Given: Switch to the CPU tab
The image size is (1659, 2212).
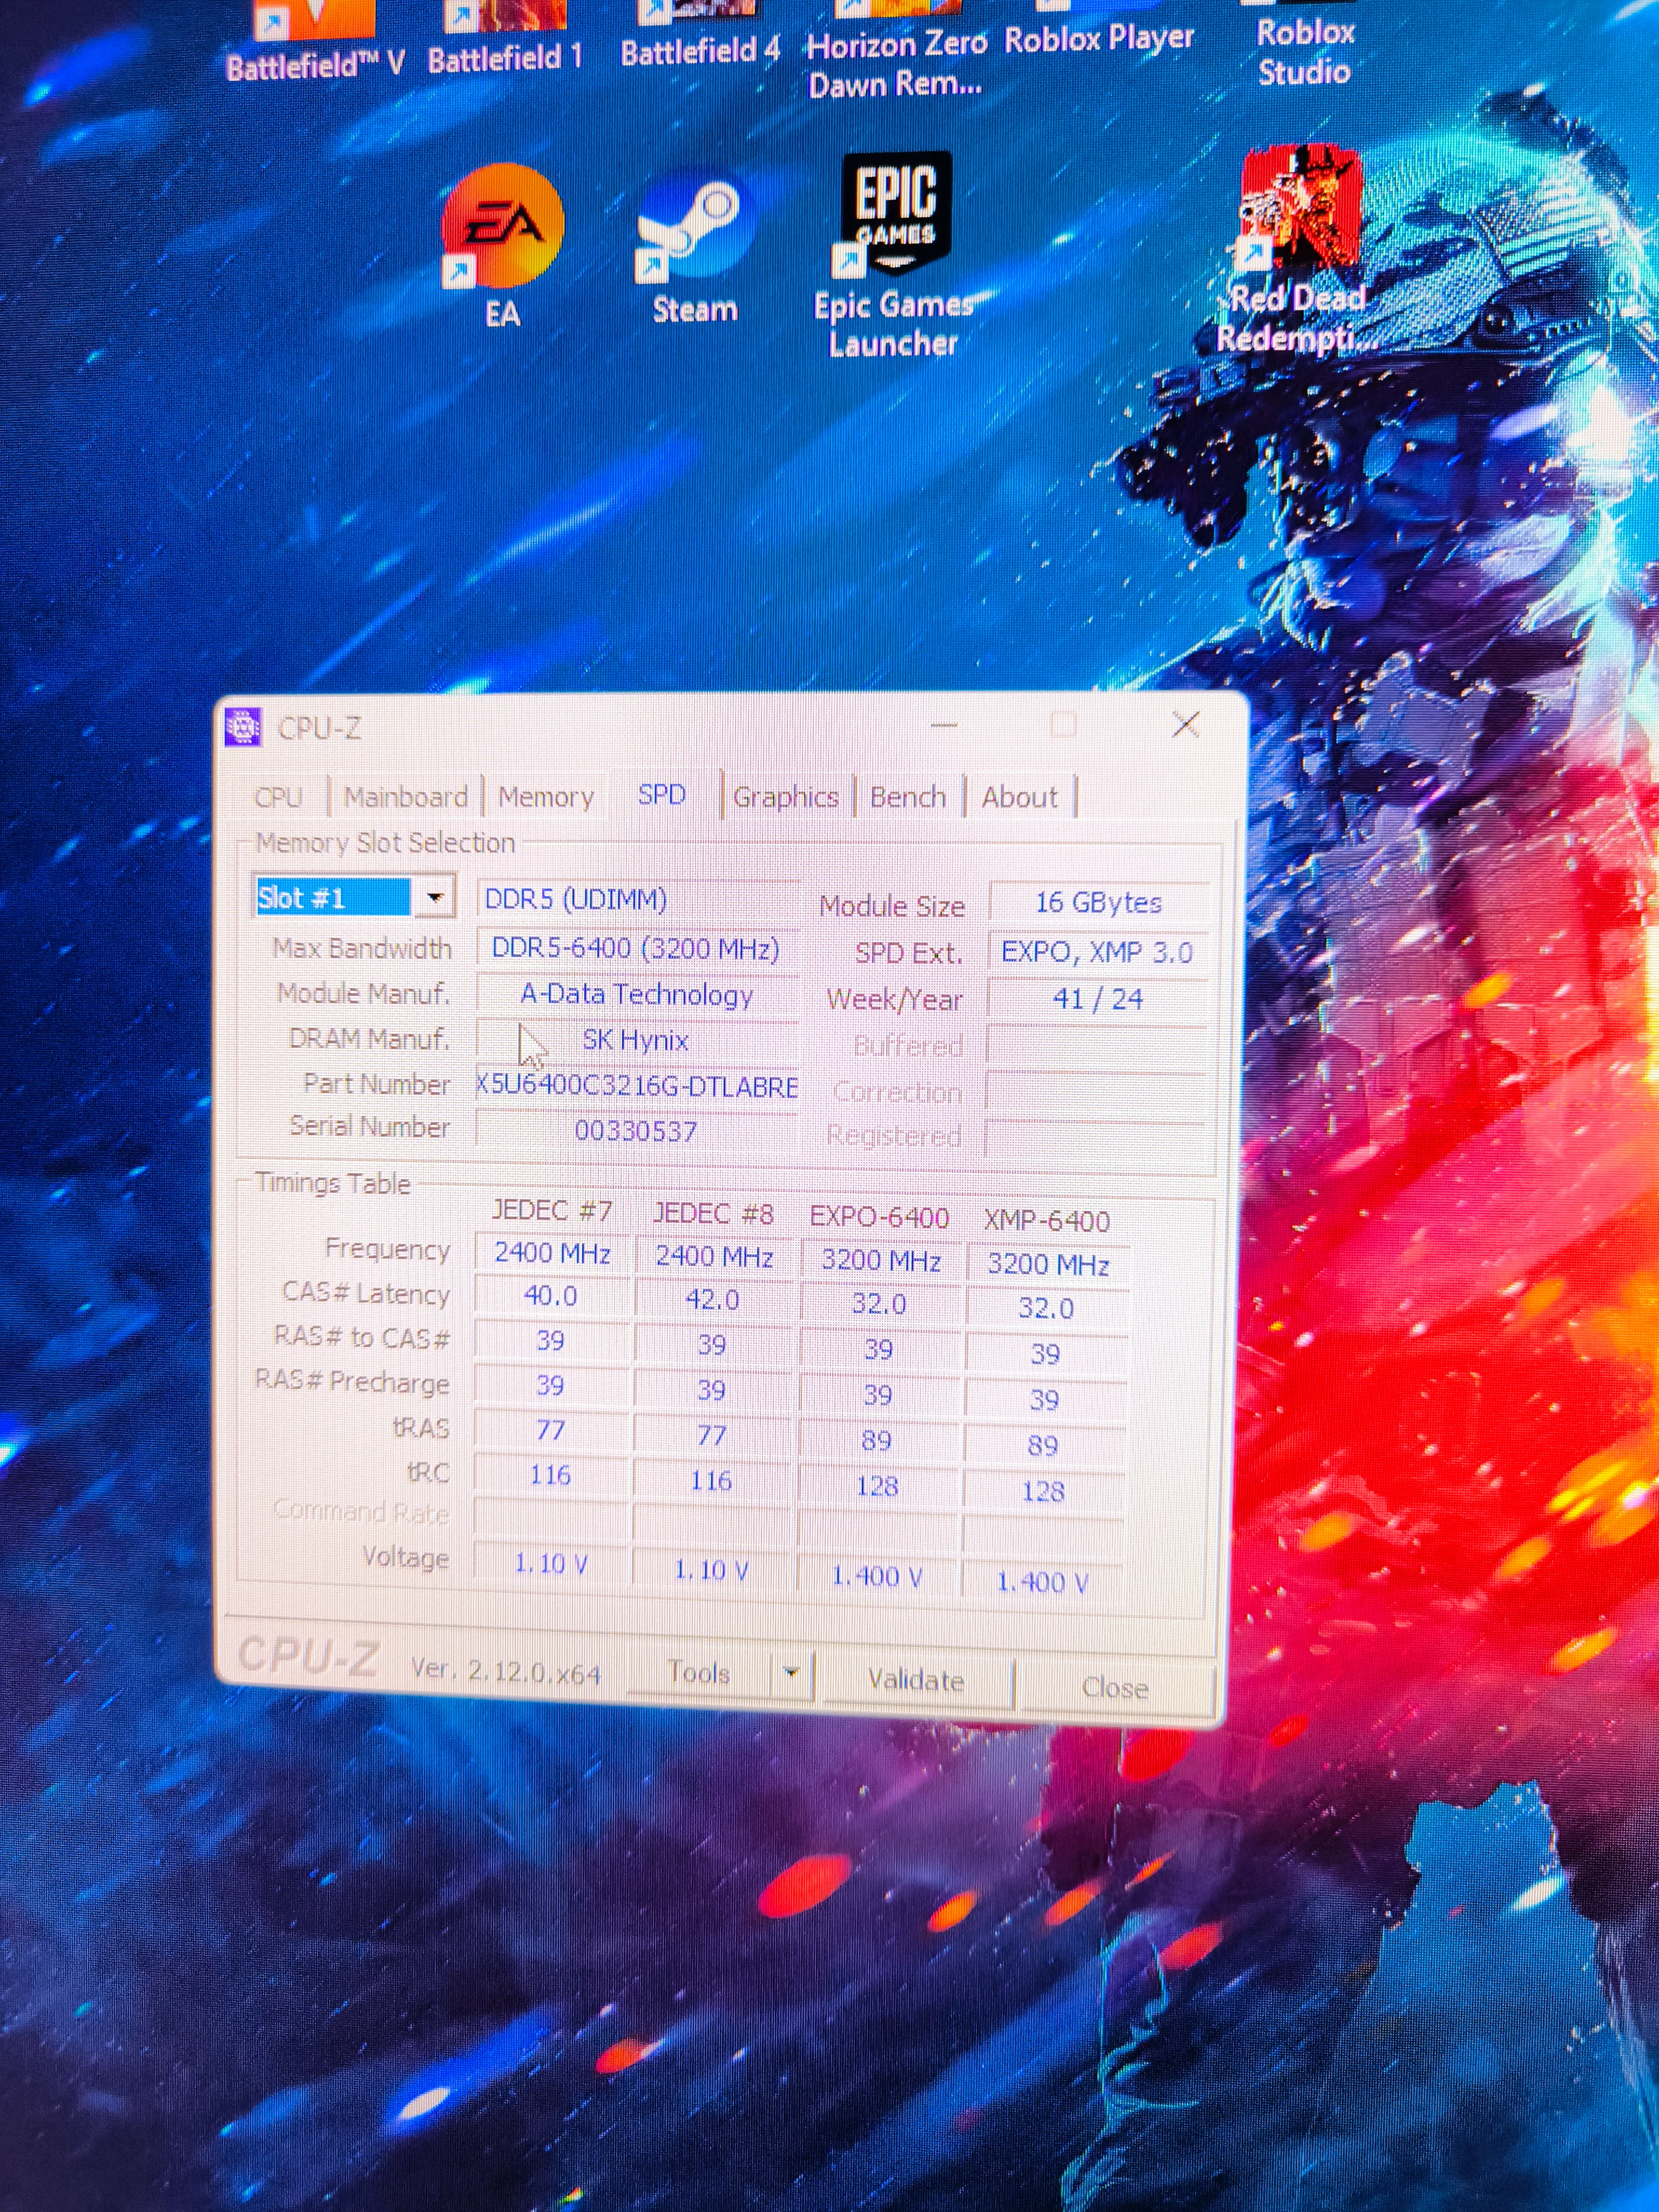Looking at the screenshot, I should [278, 797].
